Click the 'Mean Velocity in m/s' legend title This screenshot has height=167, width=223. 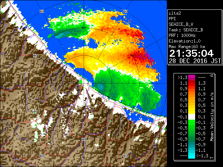coord(212,117)
